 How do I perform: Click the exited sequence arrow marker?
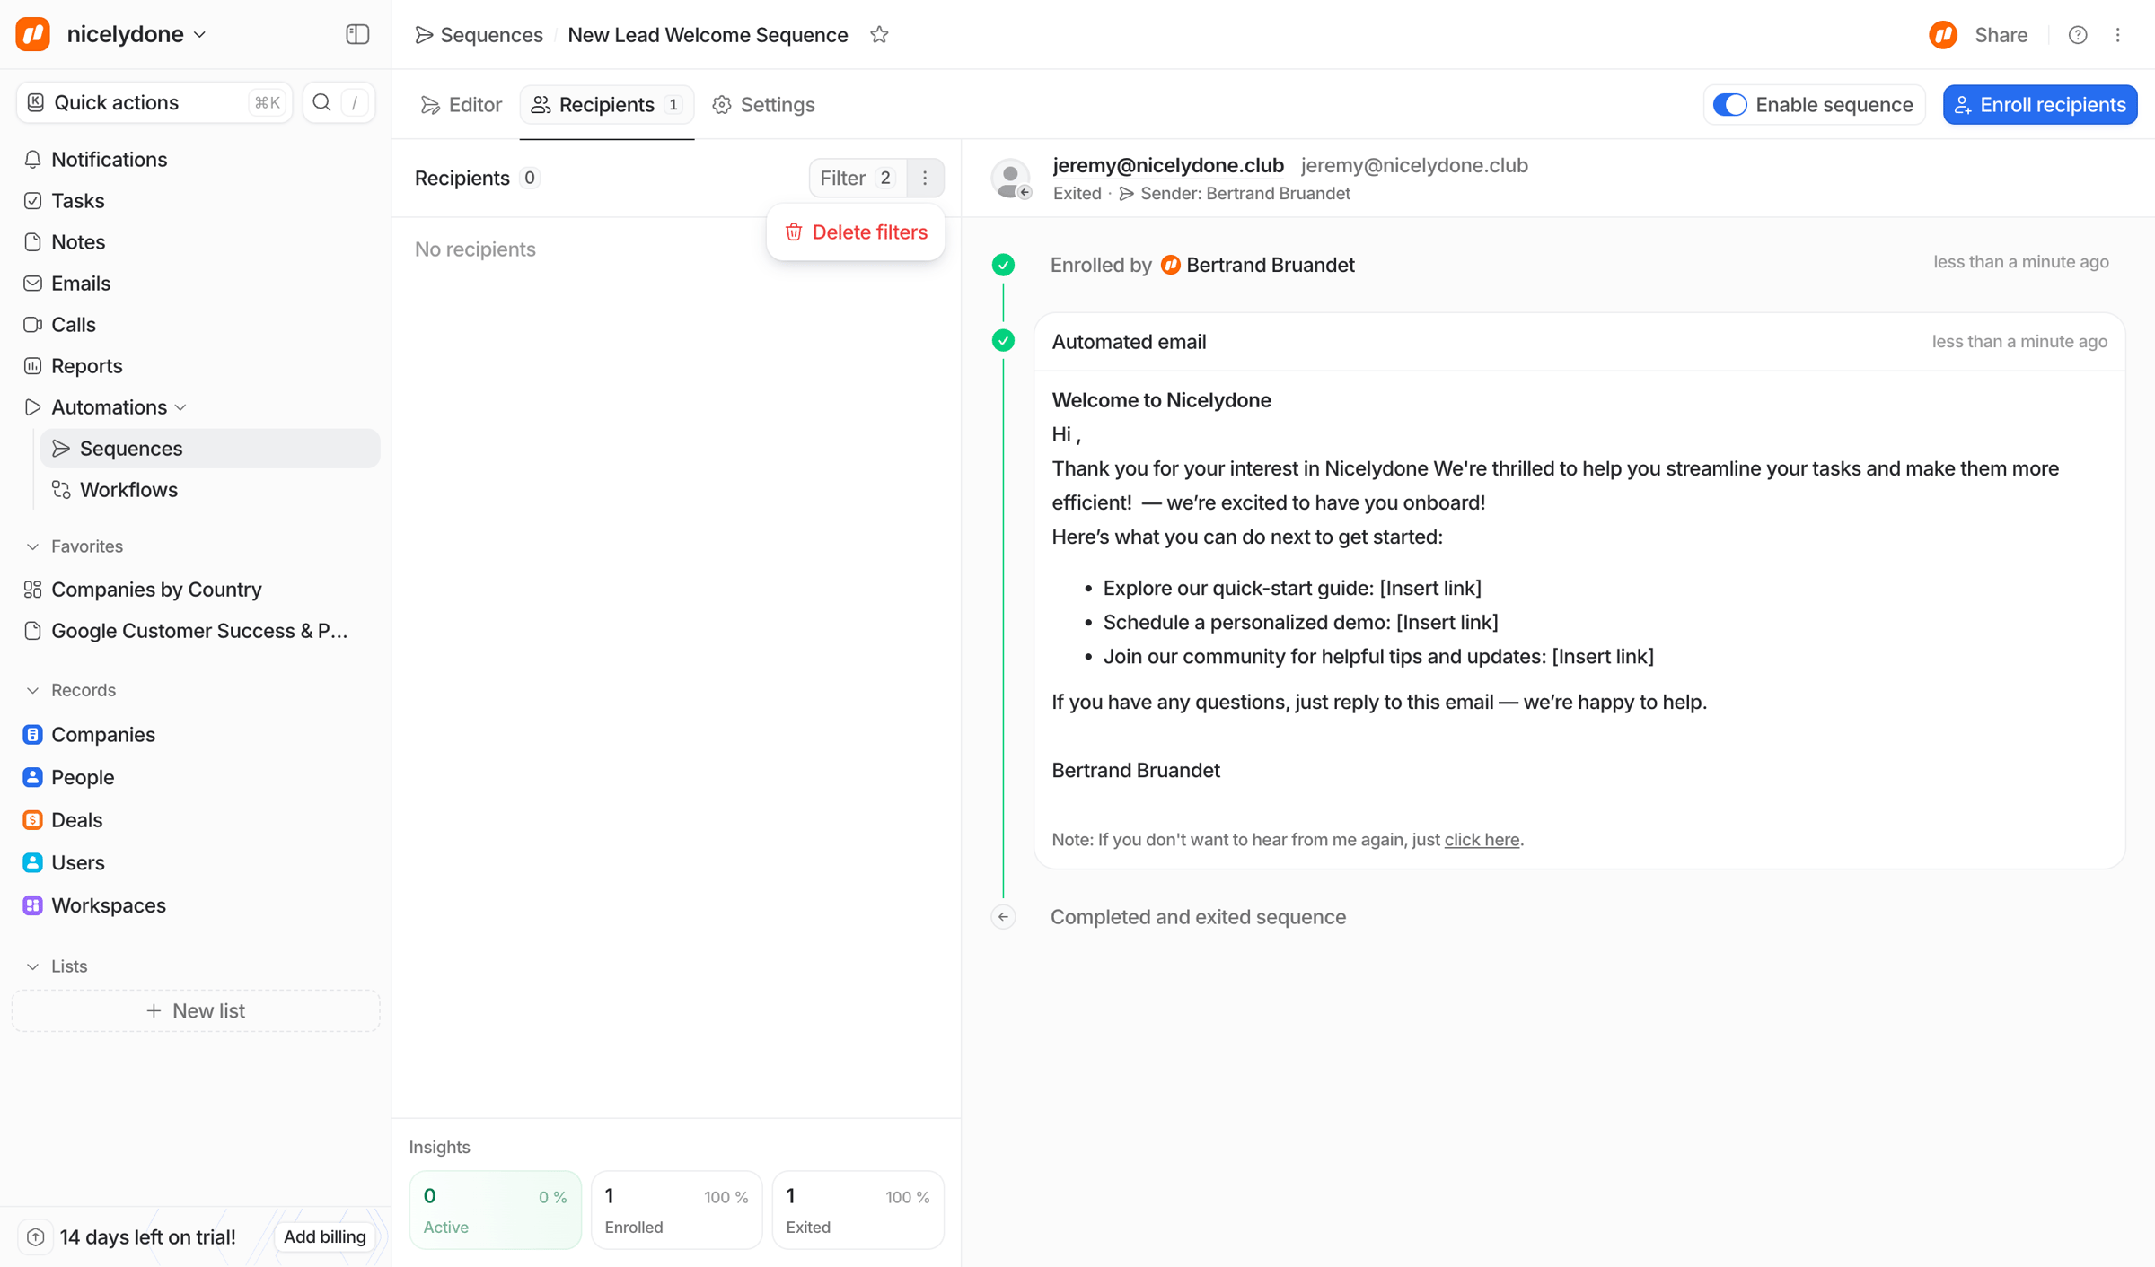coord(1003,916)
